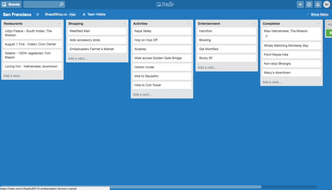Open the Entertainment list actions menu
The image size is (332, 190).
tap(254, 24)
